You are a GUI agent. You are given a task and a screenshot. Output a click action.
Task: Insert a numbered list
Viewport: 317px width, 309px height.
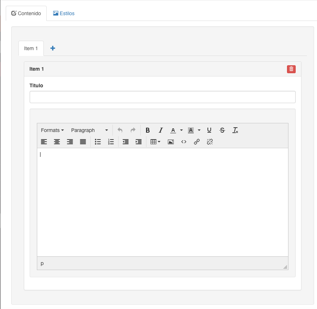point(111,142)
